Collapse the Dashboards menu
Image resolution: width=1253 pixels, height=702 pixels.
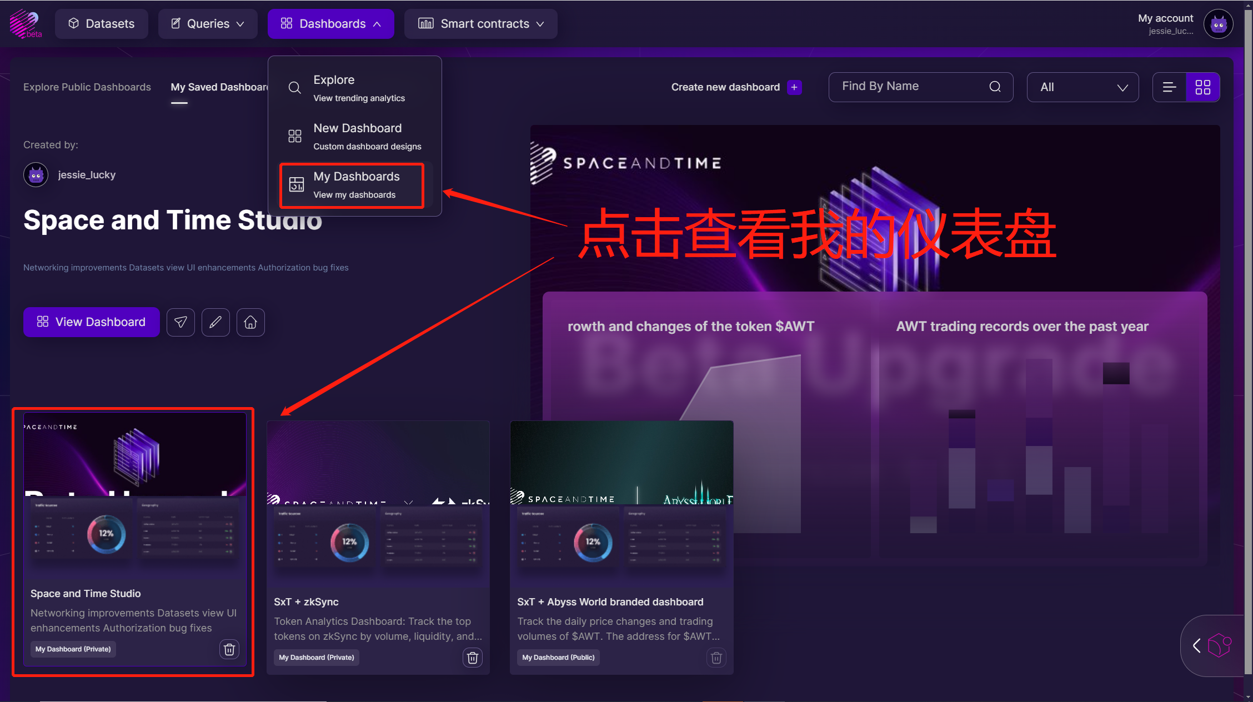point(331,24)
